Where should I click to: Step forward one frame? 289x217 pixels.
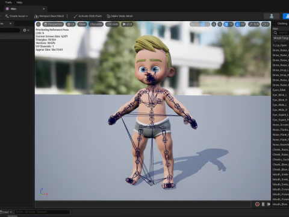[x=269, y=204]
